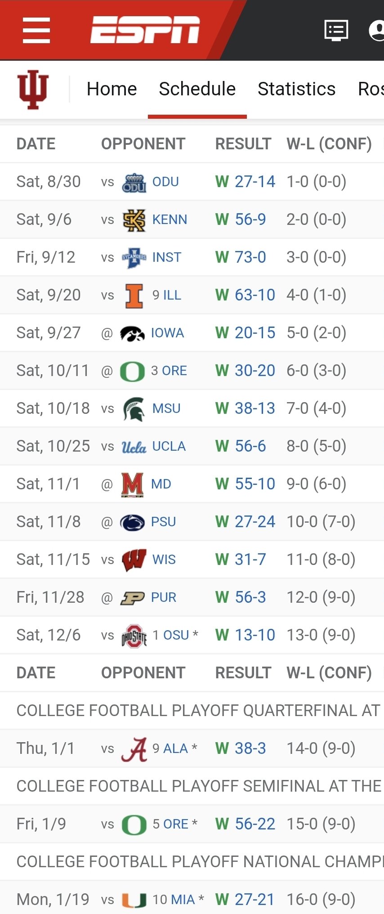The height and width of the screenshot is (914, 384).
Task: Click the Indiana Hoosiers team logo
Action: (32, 89)
